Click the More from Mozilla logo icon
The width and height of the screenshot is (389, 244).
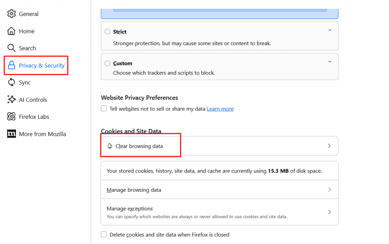(11, 134)
